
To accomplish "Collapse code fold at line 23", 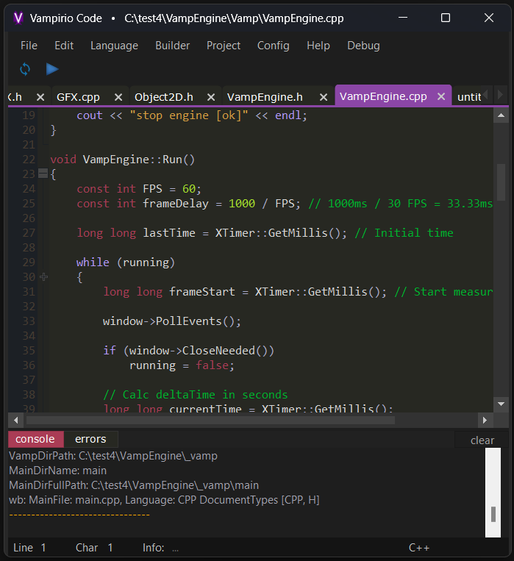I will (43, 174).
